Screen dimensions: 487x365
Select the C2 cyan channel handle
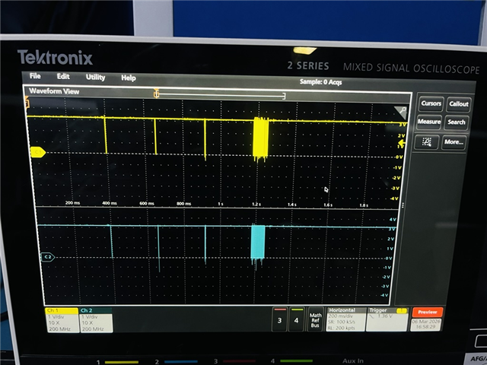pyautogui.click(x=48, y=257)
